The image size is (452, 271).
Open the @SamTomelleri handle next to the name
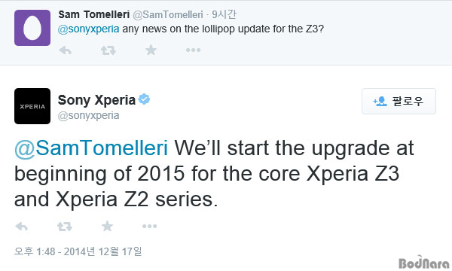tap(168, 14)
